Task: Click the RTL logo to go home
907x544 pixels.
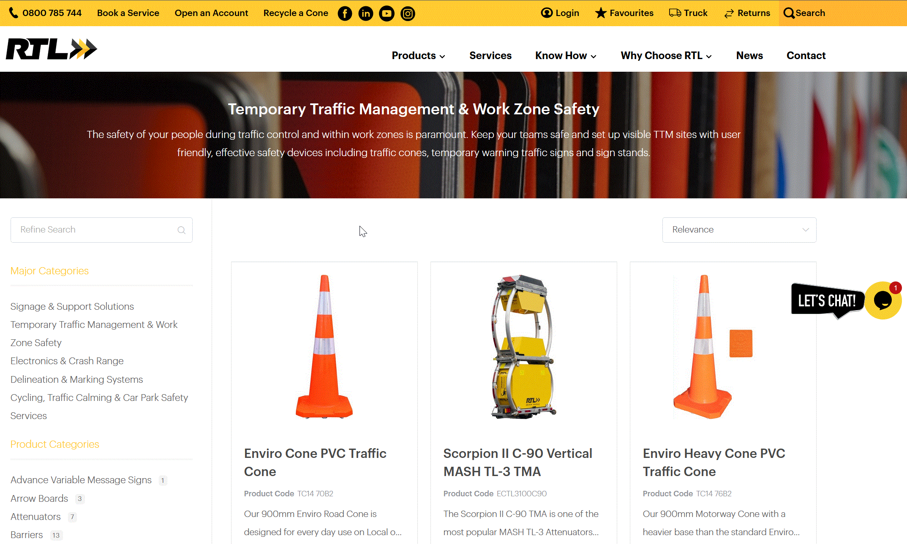Action: [x=52, y=49]
